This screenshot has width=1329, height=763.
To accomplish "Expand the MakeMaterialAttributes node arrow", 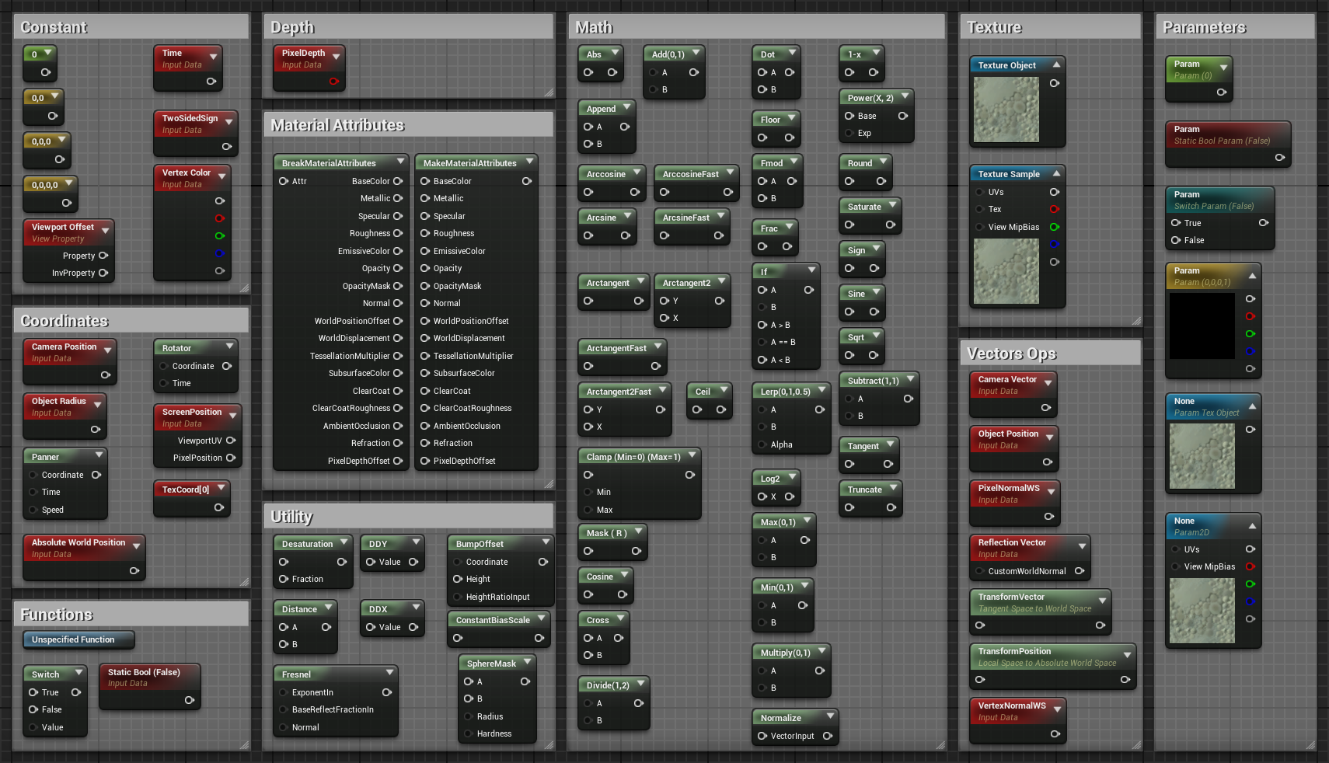I will click(530, 162).
